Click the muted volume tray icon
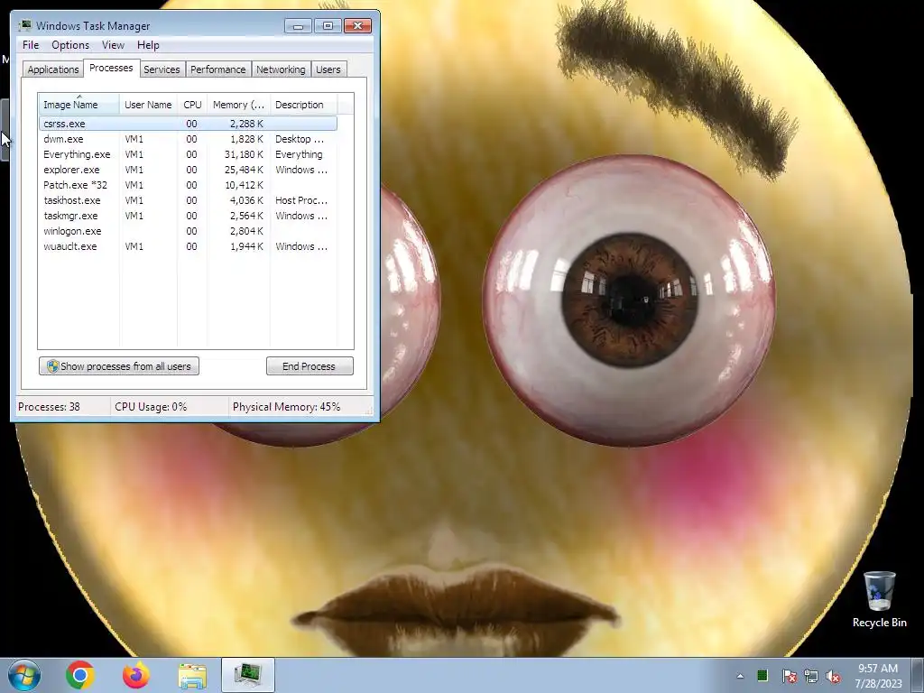Image resolution: width=924 pixels, height=693 pixels. (x=833, y=676)
